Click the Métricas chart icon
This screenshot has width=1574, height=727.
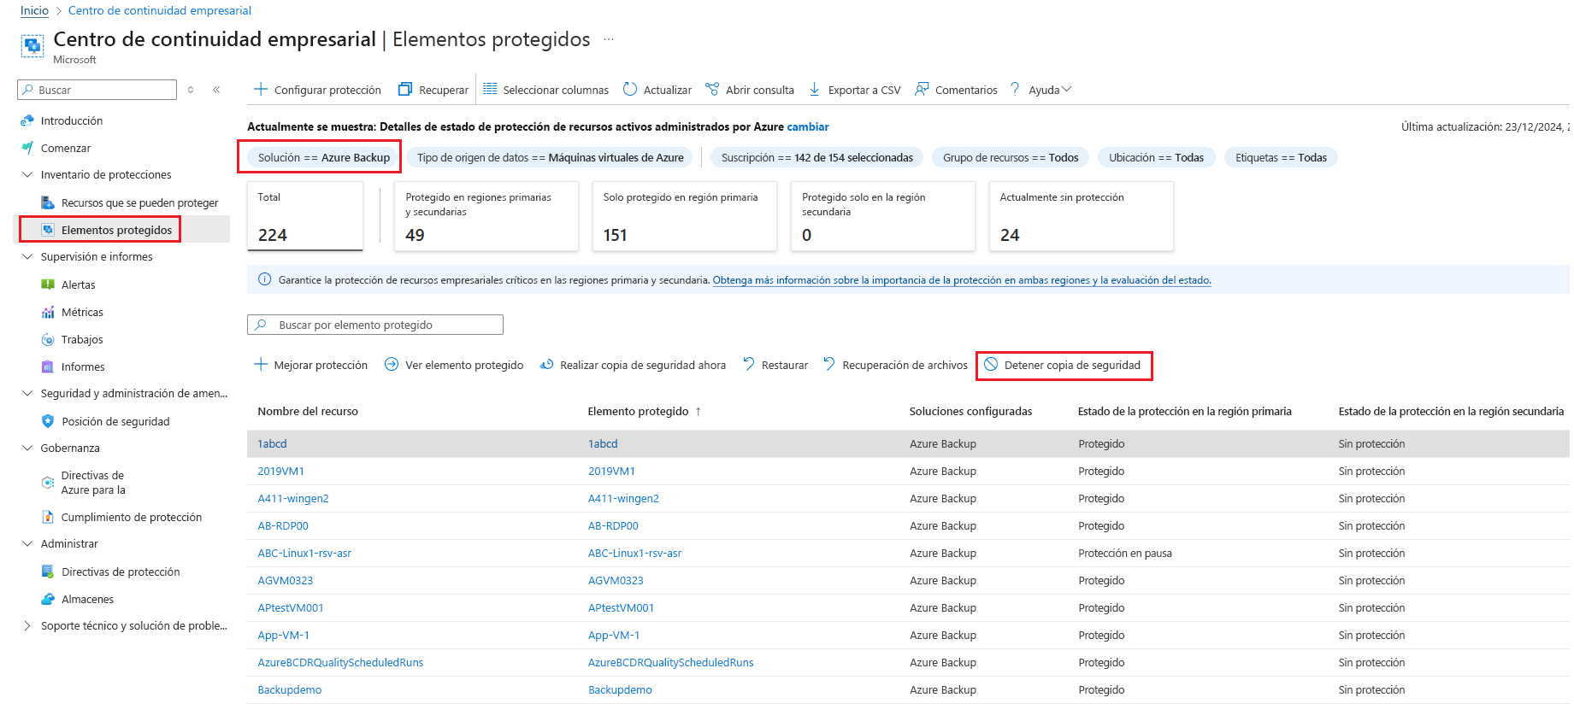pyautogui.click(x=48, y=312)
